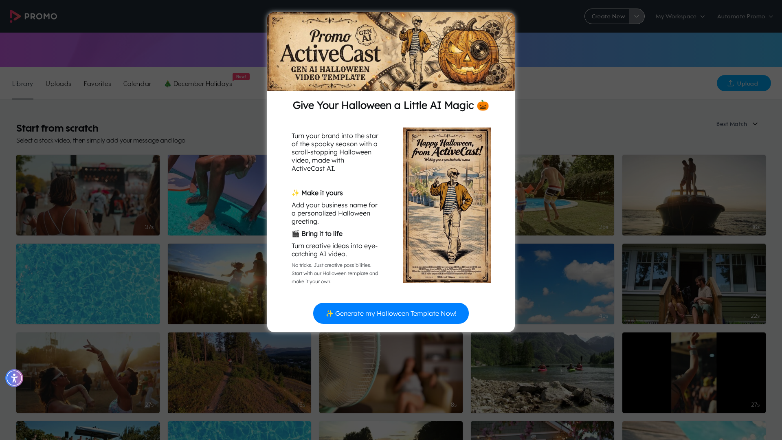
Task: Close the Halloween ActiveCast popup
Action: [509, 18]
